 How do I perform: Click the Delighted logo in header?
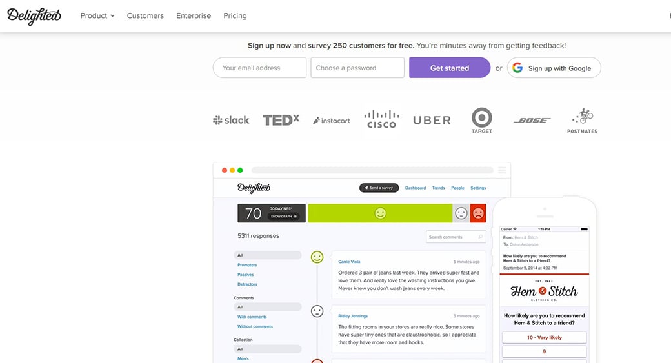click(34, 16)
